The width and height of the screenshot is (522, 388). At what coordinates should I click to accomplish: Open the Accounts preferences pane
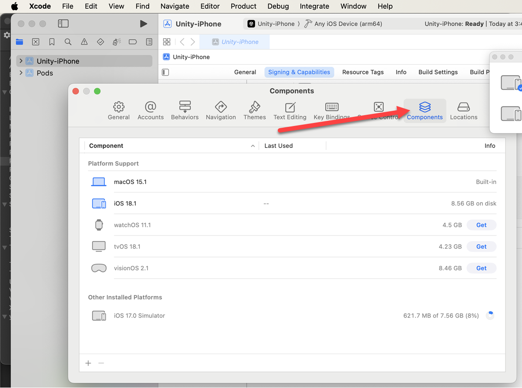(150, 111)
